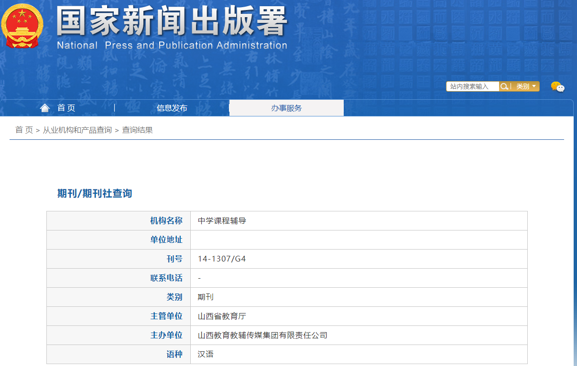The height and width of the screenshot is (366, 577).
Task: Expand the 类别 dropdown beside search
Action: pyautogui.click(x=526, y=86)
